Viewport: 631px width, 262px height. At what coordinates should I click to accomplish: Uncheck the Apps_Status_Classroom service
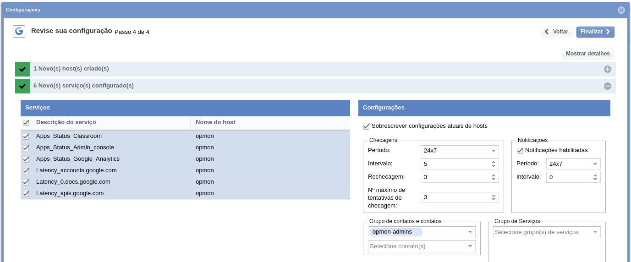[26, 136]
